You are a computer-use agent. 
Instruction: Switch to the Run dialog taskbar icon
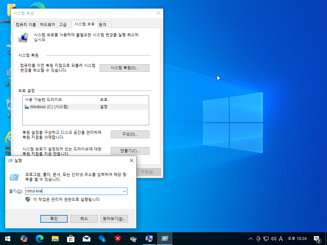click(164, 239)
